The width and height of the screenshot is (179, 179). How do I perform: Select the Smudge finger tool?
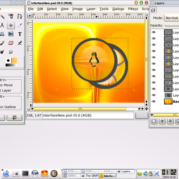tap(11, 52)
